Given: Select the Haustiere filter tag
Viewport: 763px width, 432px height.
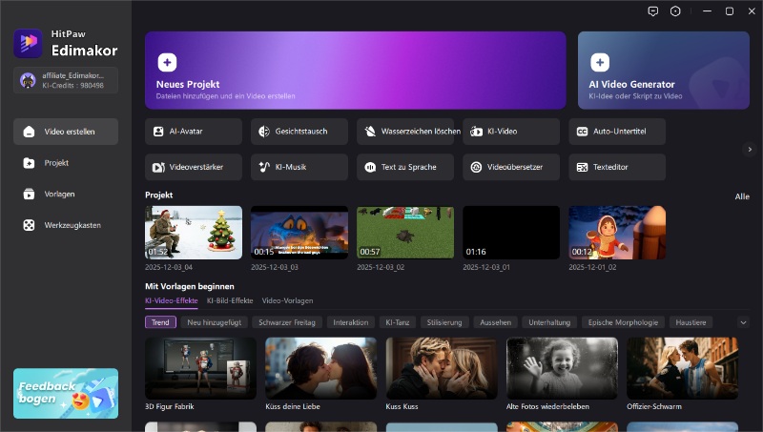Looking at the screenshot, I should click(690, 322).
